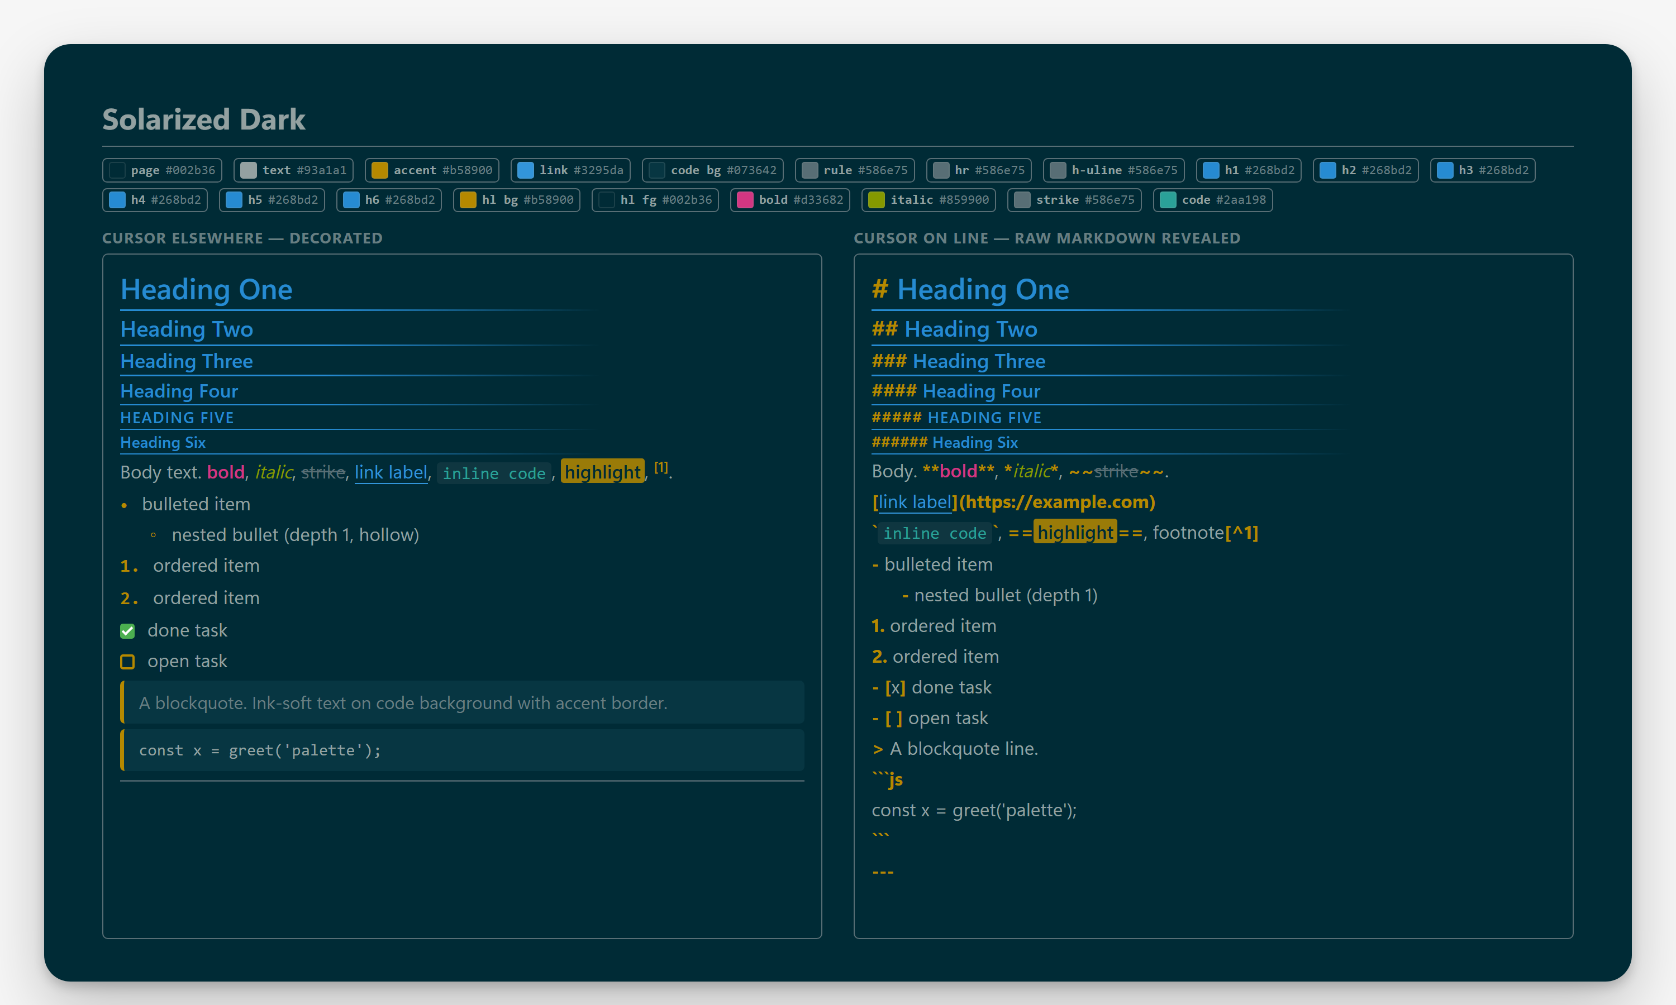Click the Solarized Dark title
Viewport: 1676px width, 1005px height.
pos(204,119)
